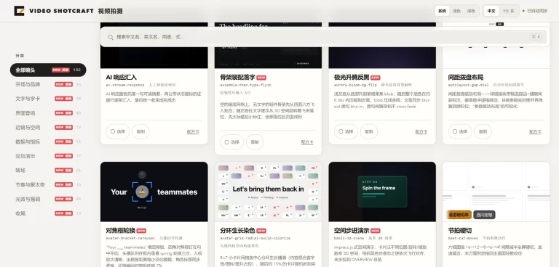Click the magnifier icon in search bar
This screenshot has height=267, width=559.
[x=111, y=37]
